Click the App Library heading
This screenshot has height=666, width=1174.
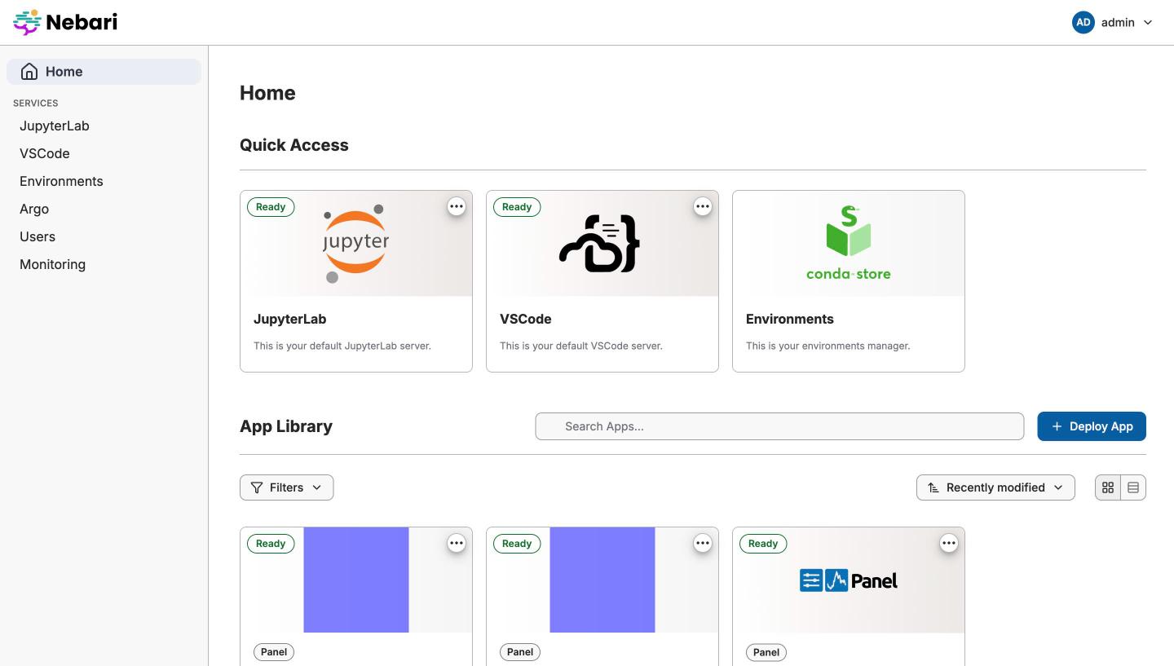[x=286, y=426]
